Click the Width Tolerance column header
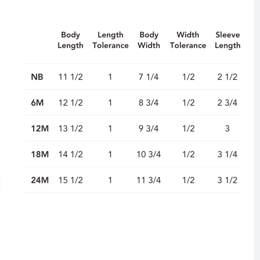This screenshot has height=260, width=260. pos(188,40)
